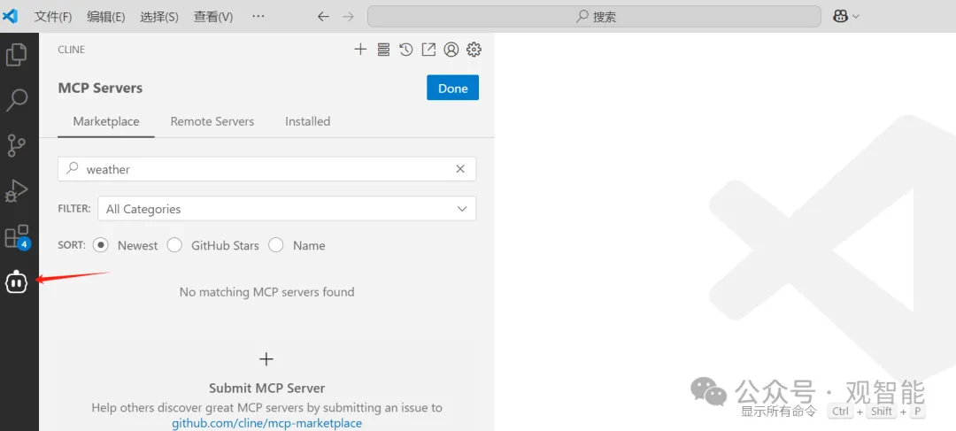Switch to the Remote Servers tab
The height and width of the screenshot is (431, 956).
point(212,121)
